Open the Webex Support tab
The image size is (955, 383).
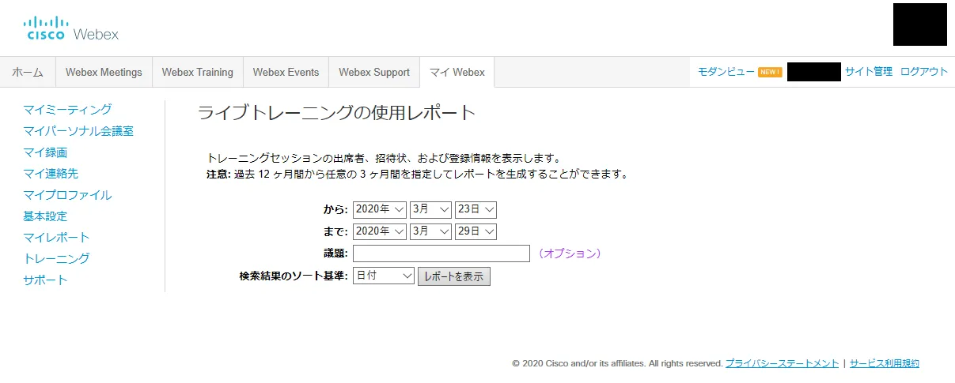[374, 72]
